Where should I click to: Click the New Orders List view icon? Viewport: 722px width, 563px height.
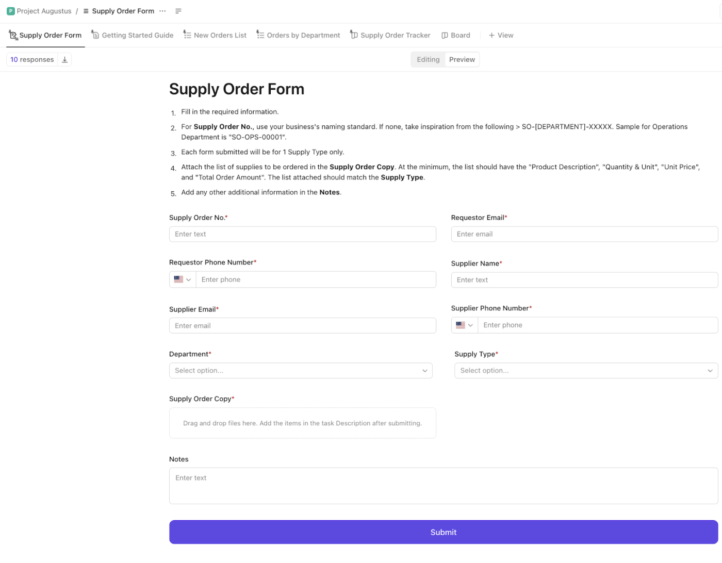pos(187,35)
